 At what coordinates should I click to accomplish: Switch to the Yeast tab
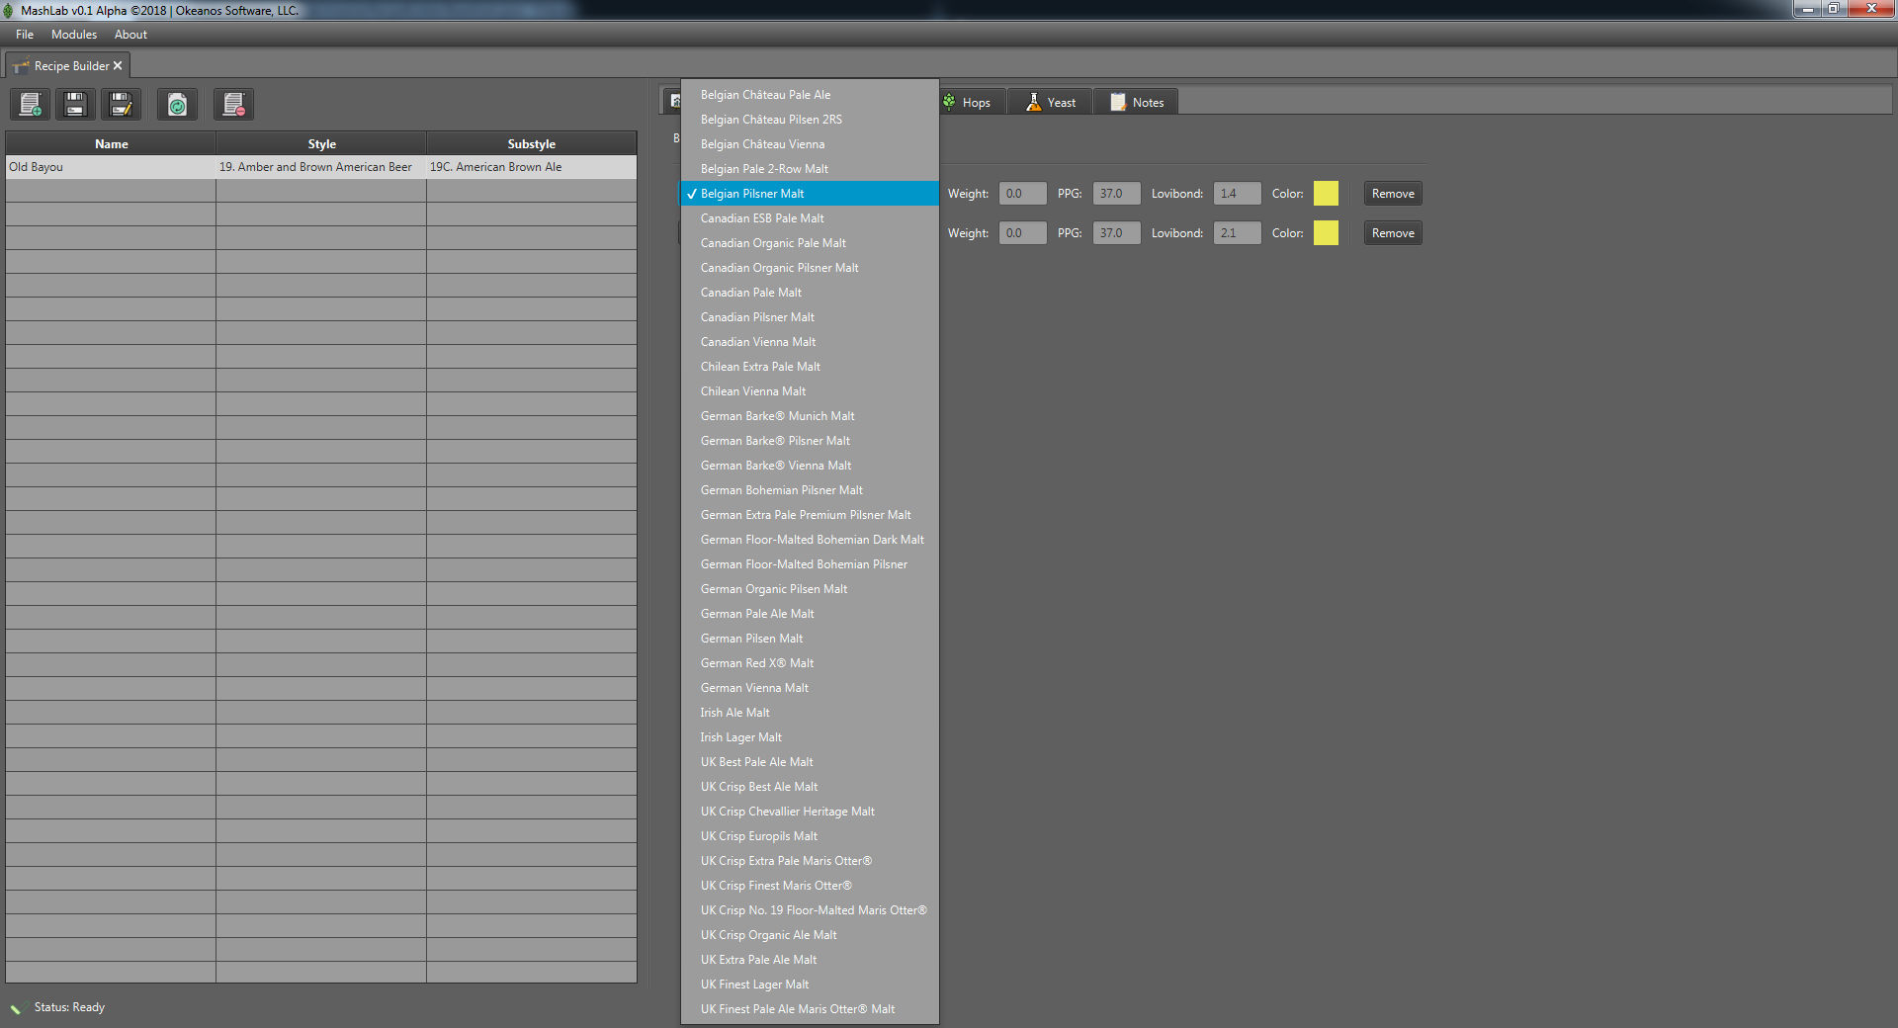pyautogui.click(x=1051, y=102)
